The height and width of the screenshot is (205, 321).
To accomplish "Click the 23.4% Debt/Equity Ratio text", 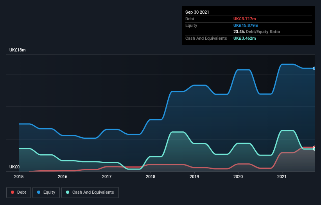I will [x=257, y=32].
